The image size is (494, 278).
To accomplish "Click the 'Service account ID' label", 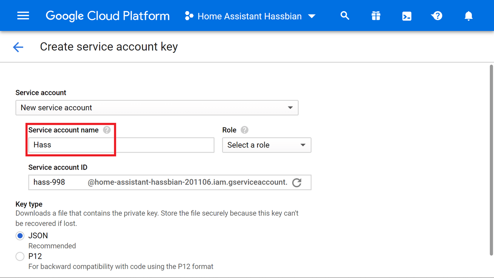I will [58, 168].
